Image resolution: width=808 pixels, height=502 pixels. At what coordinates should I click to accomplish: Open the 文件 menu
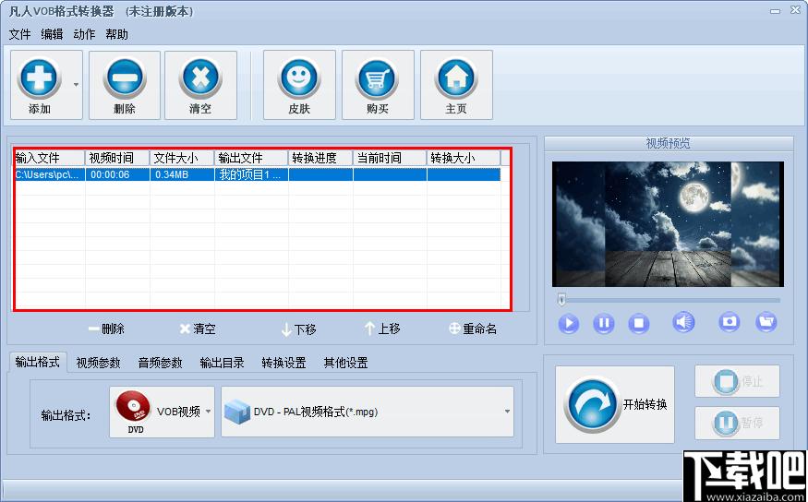tap(20, 34)
